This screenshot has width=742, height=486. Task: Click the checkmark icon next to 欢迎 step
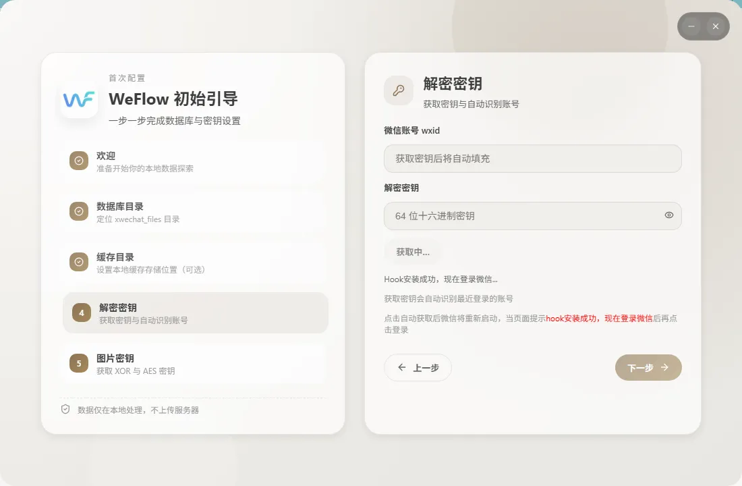(79, 161)
